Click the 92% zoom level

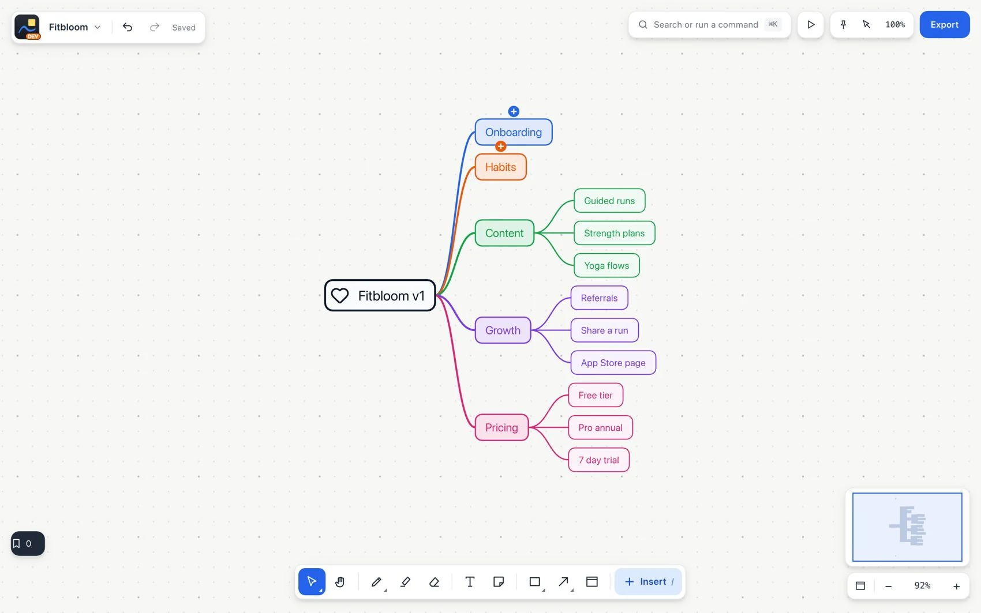coord(922,585)
